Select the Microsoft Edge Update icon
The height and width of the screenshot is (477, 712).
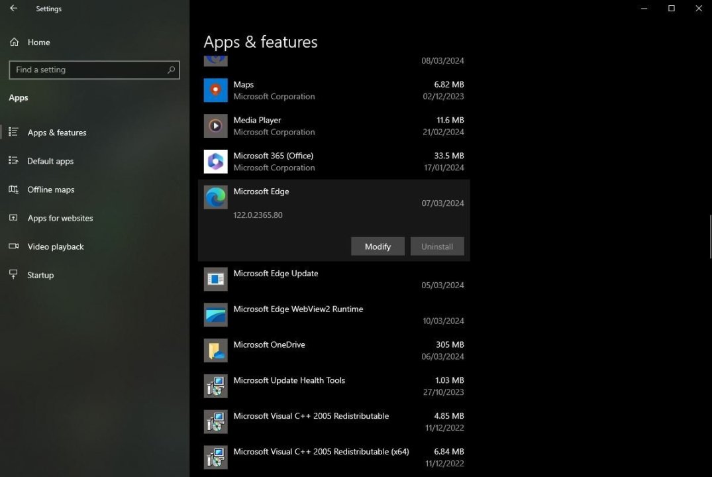coord(215,280)
